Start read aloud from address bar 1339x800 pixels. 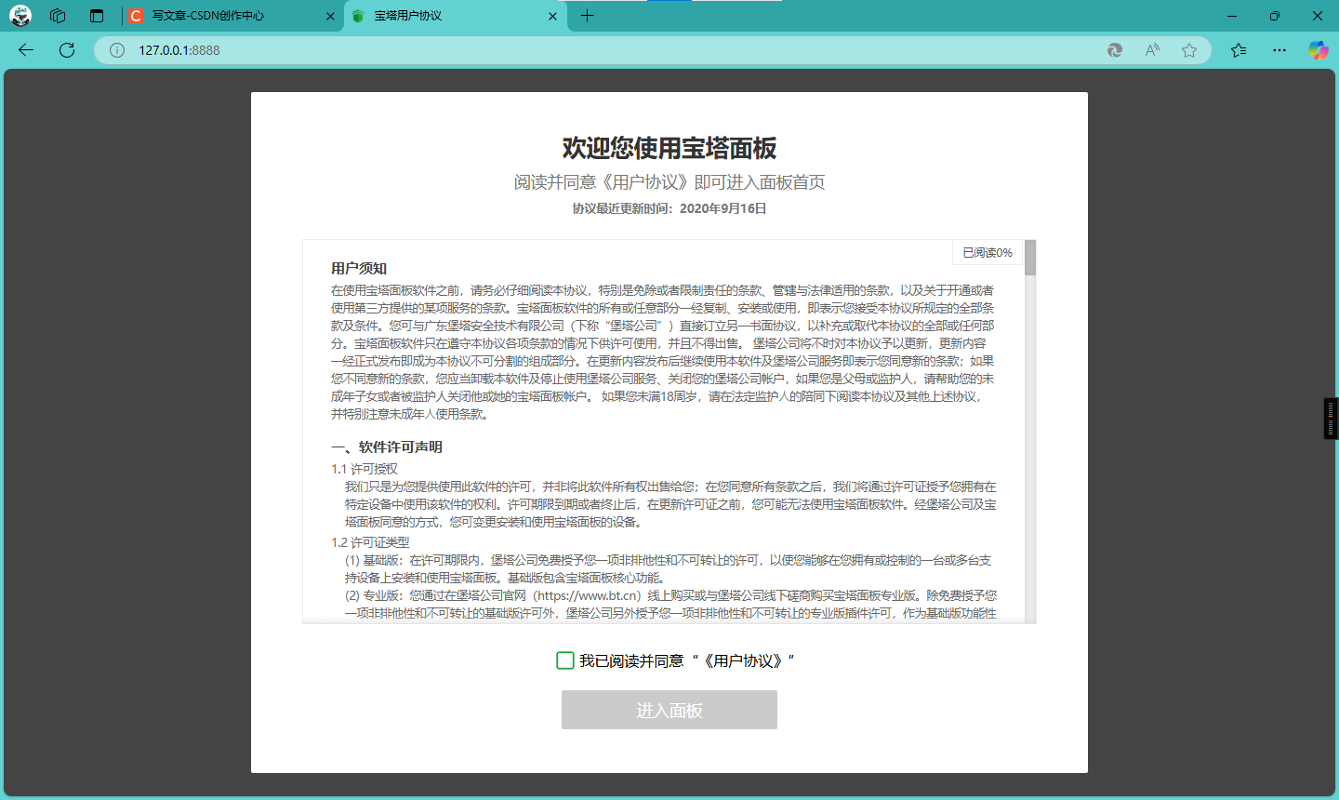(x=1152, y=50)
